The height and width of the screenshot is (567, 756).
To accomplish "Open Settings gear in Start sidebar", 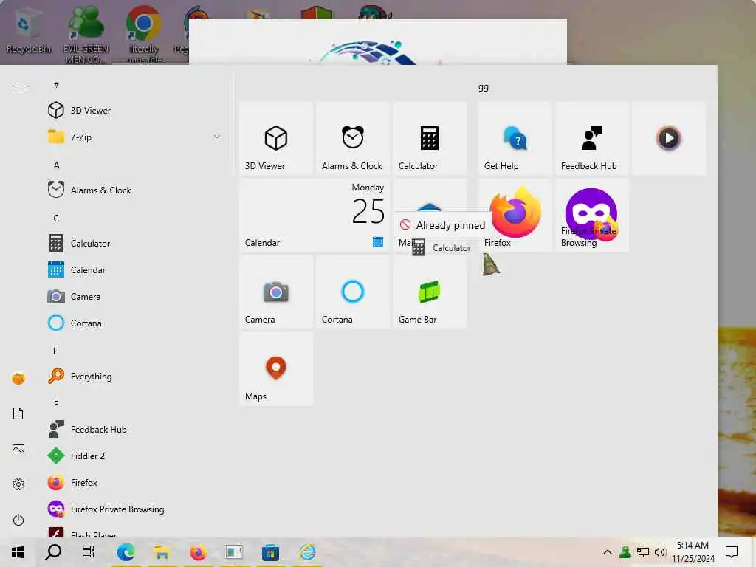I will tap(18, 484).
